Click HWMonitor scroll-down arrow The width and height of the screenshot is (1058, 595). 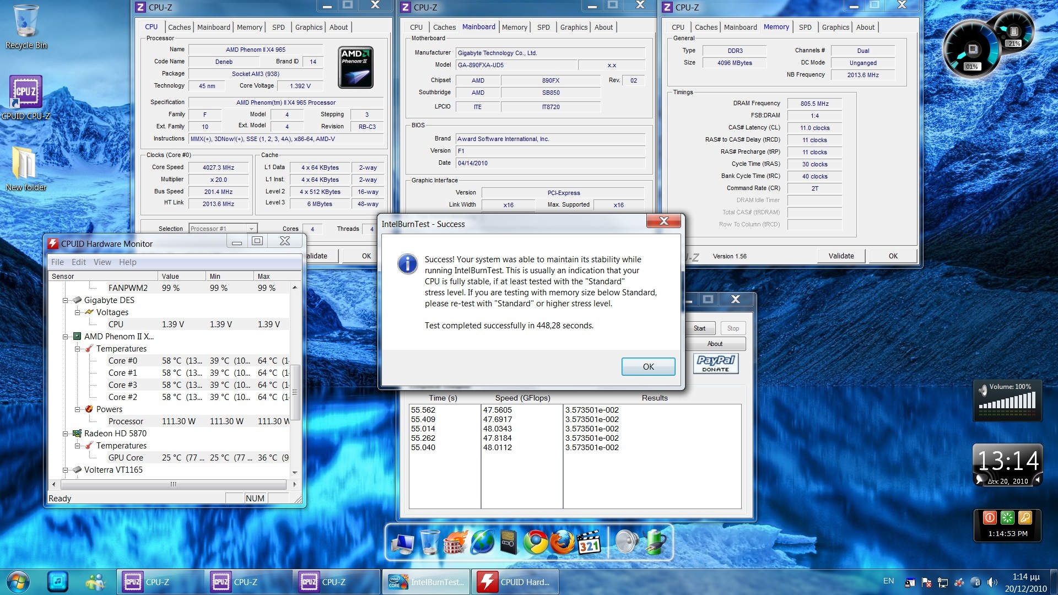point(295,472)
